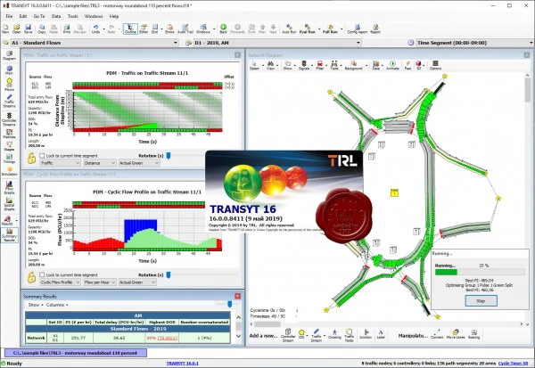Open Controller Streams from the left sidebar
Viewport: 535px width, 368px height.
9,119
